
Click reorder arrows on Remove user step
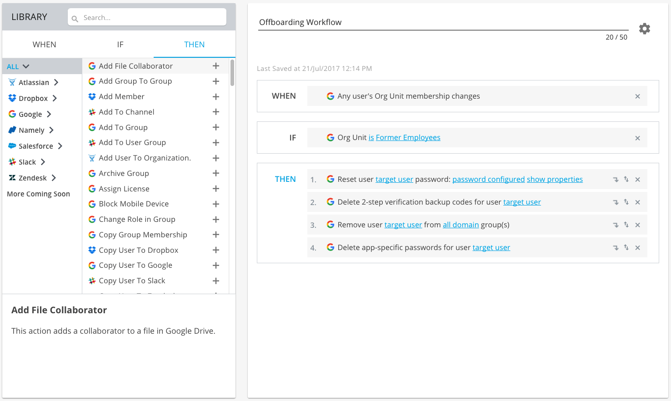pyautogui.click(x=626, y=225)
